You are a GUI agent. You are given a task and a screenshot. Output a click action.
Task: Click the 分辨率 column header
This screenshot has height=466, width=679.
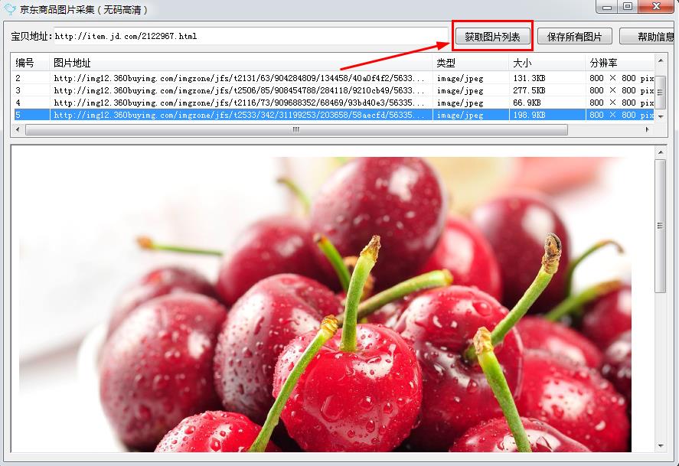coord(620,63)
